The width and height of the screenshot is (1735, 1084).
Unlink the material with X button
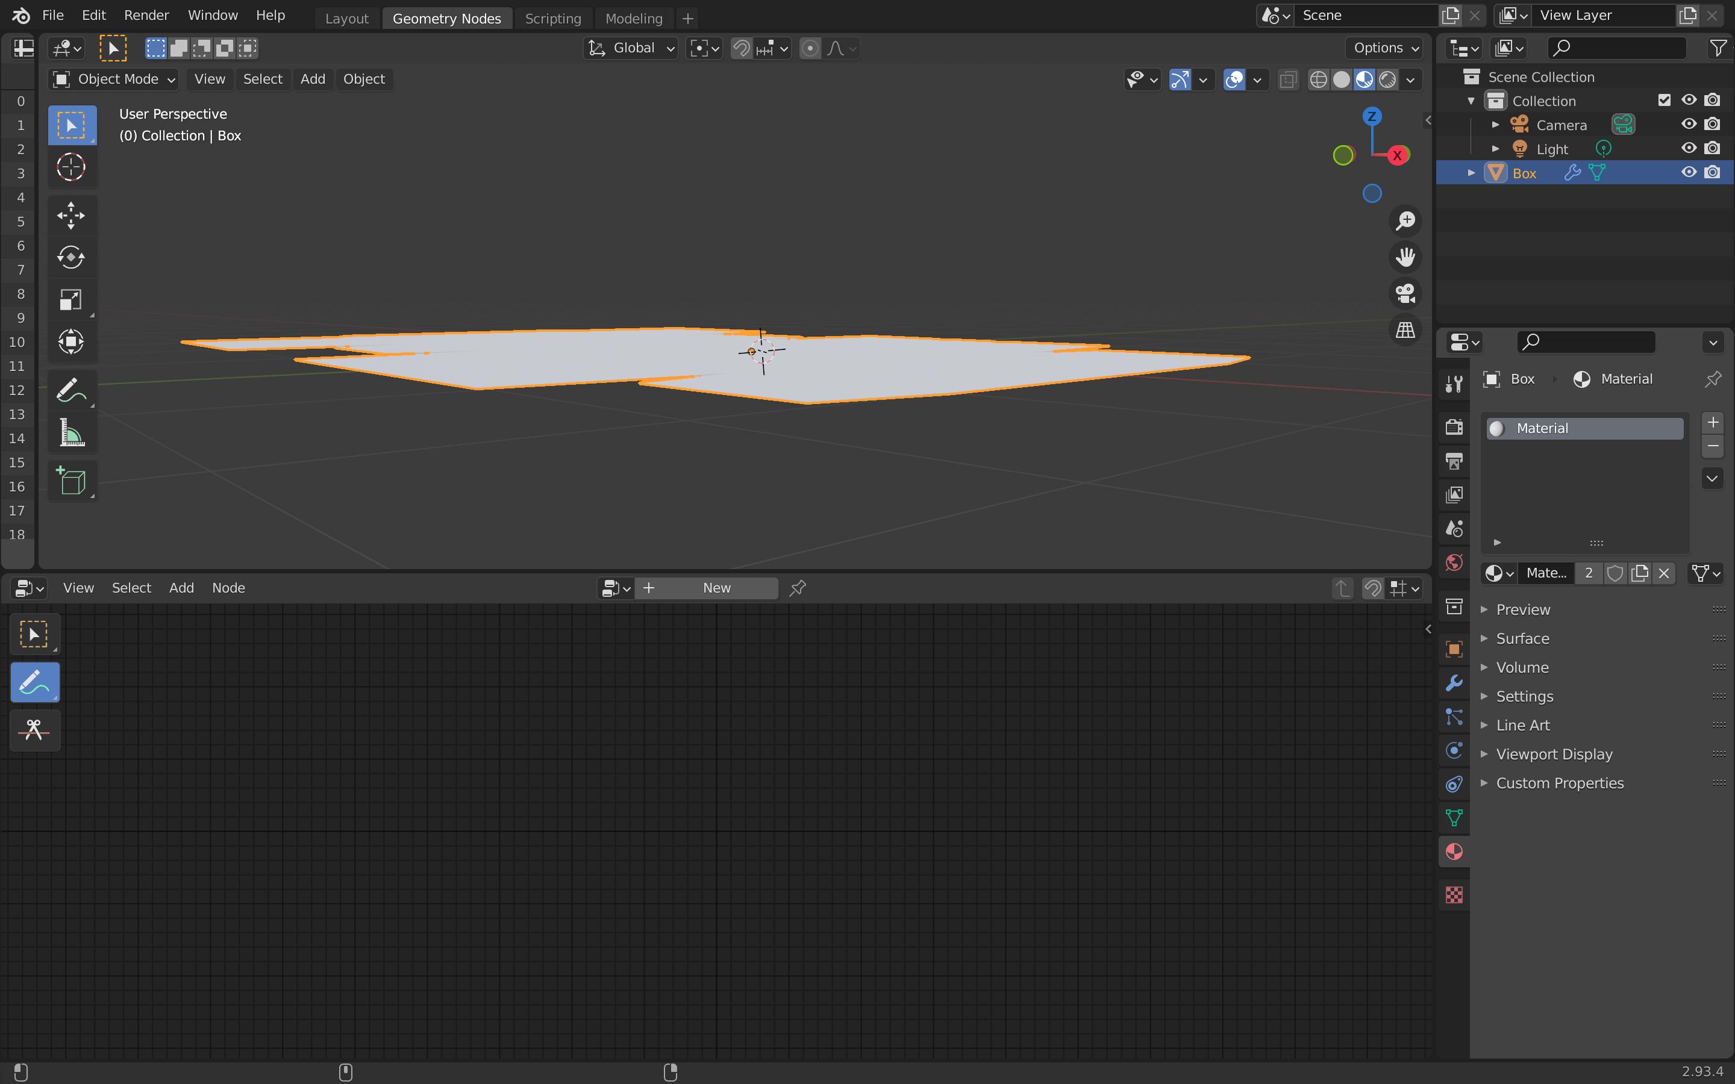1664,573
